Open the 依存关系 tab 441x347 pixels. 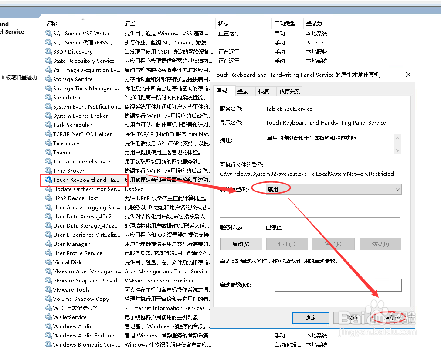pyautogui.click(x=289, y=91)
